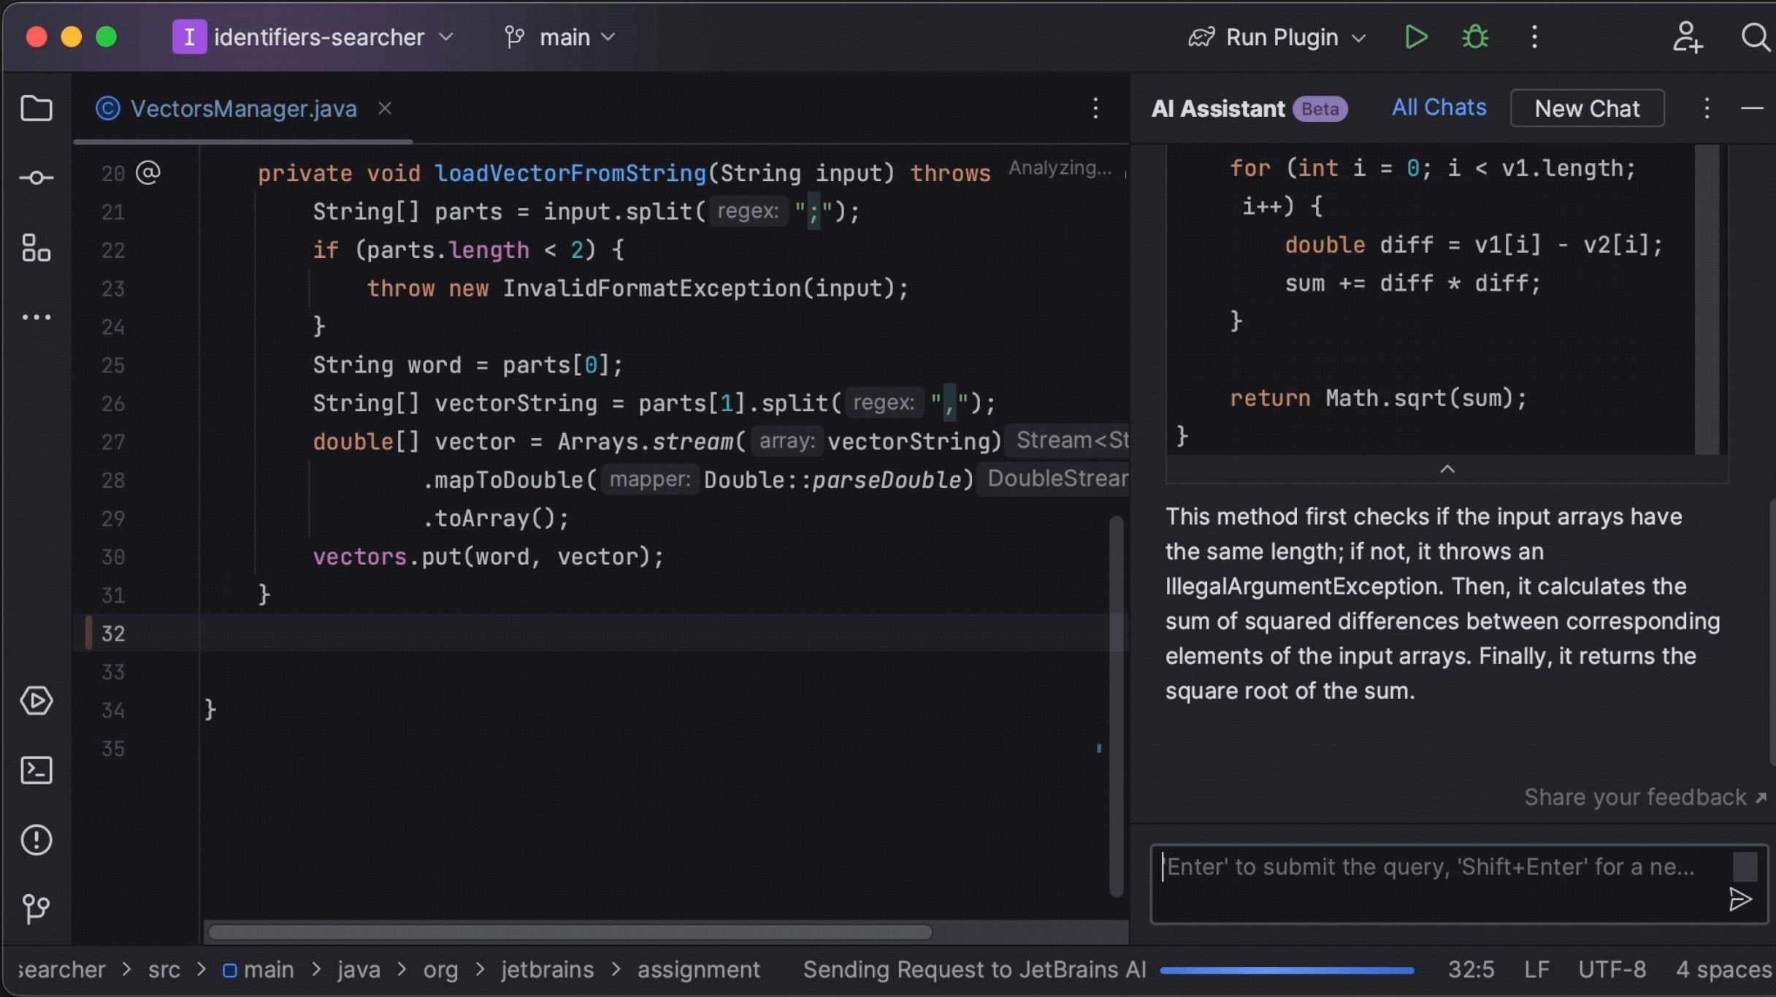
Task: Open the Commit tool window icon
Action: 37,178
